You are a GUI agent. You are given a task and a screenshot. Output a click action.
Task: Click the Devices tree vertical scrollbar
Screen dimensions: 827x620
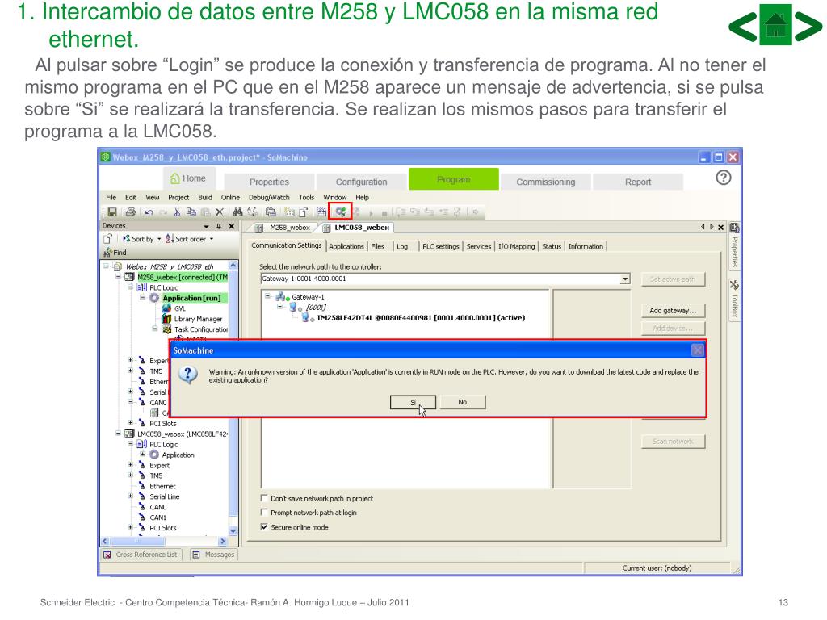coord(233,398)
